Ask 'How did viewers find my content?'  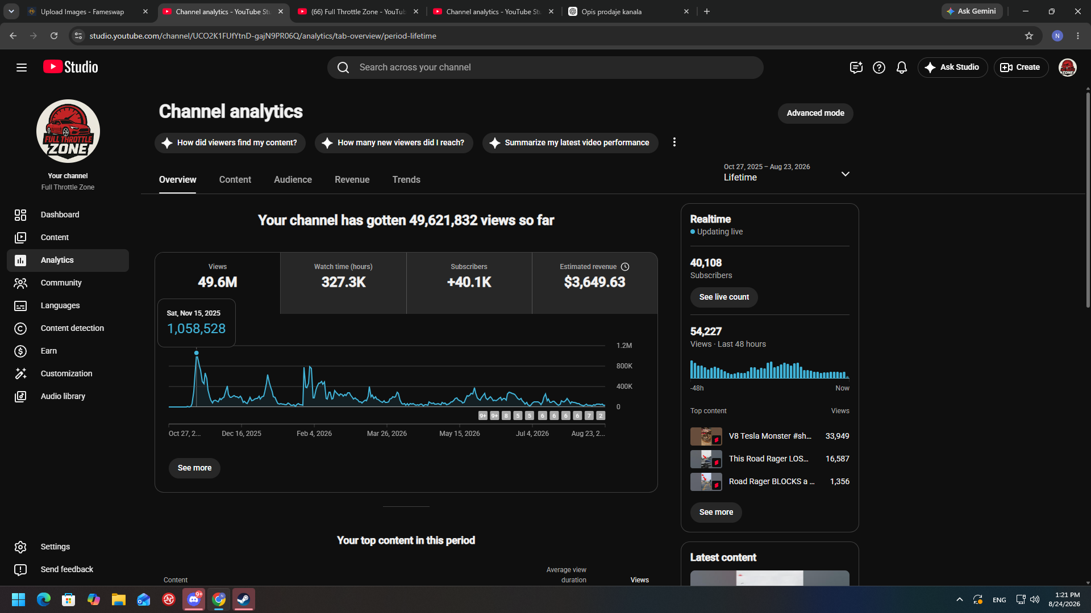pos(230,143)
